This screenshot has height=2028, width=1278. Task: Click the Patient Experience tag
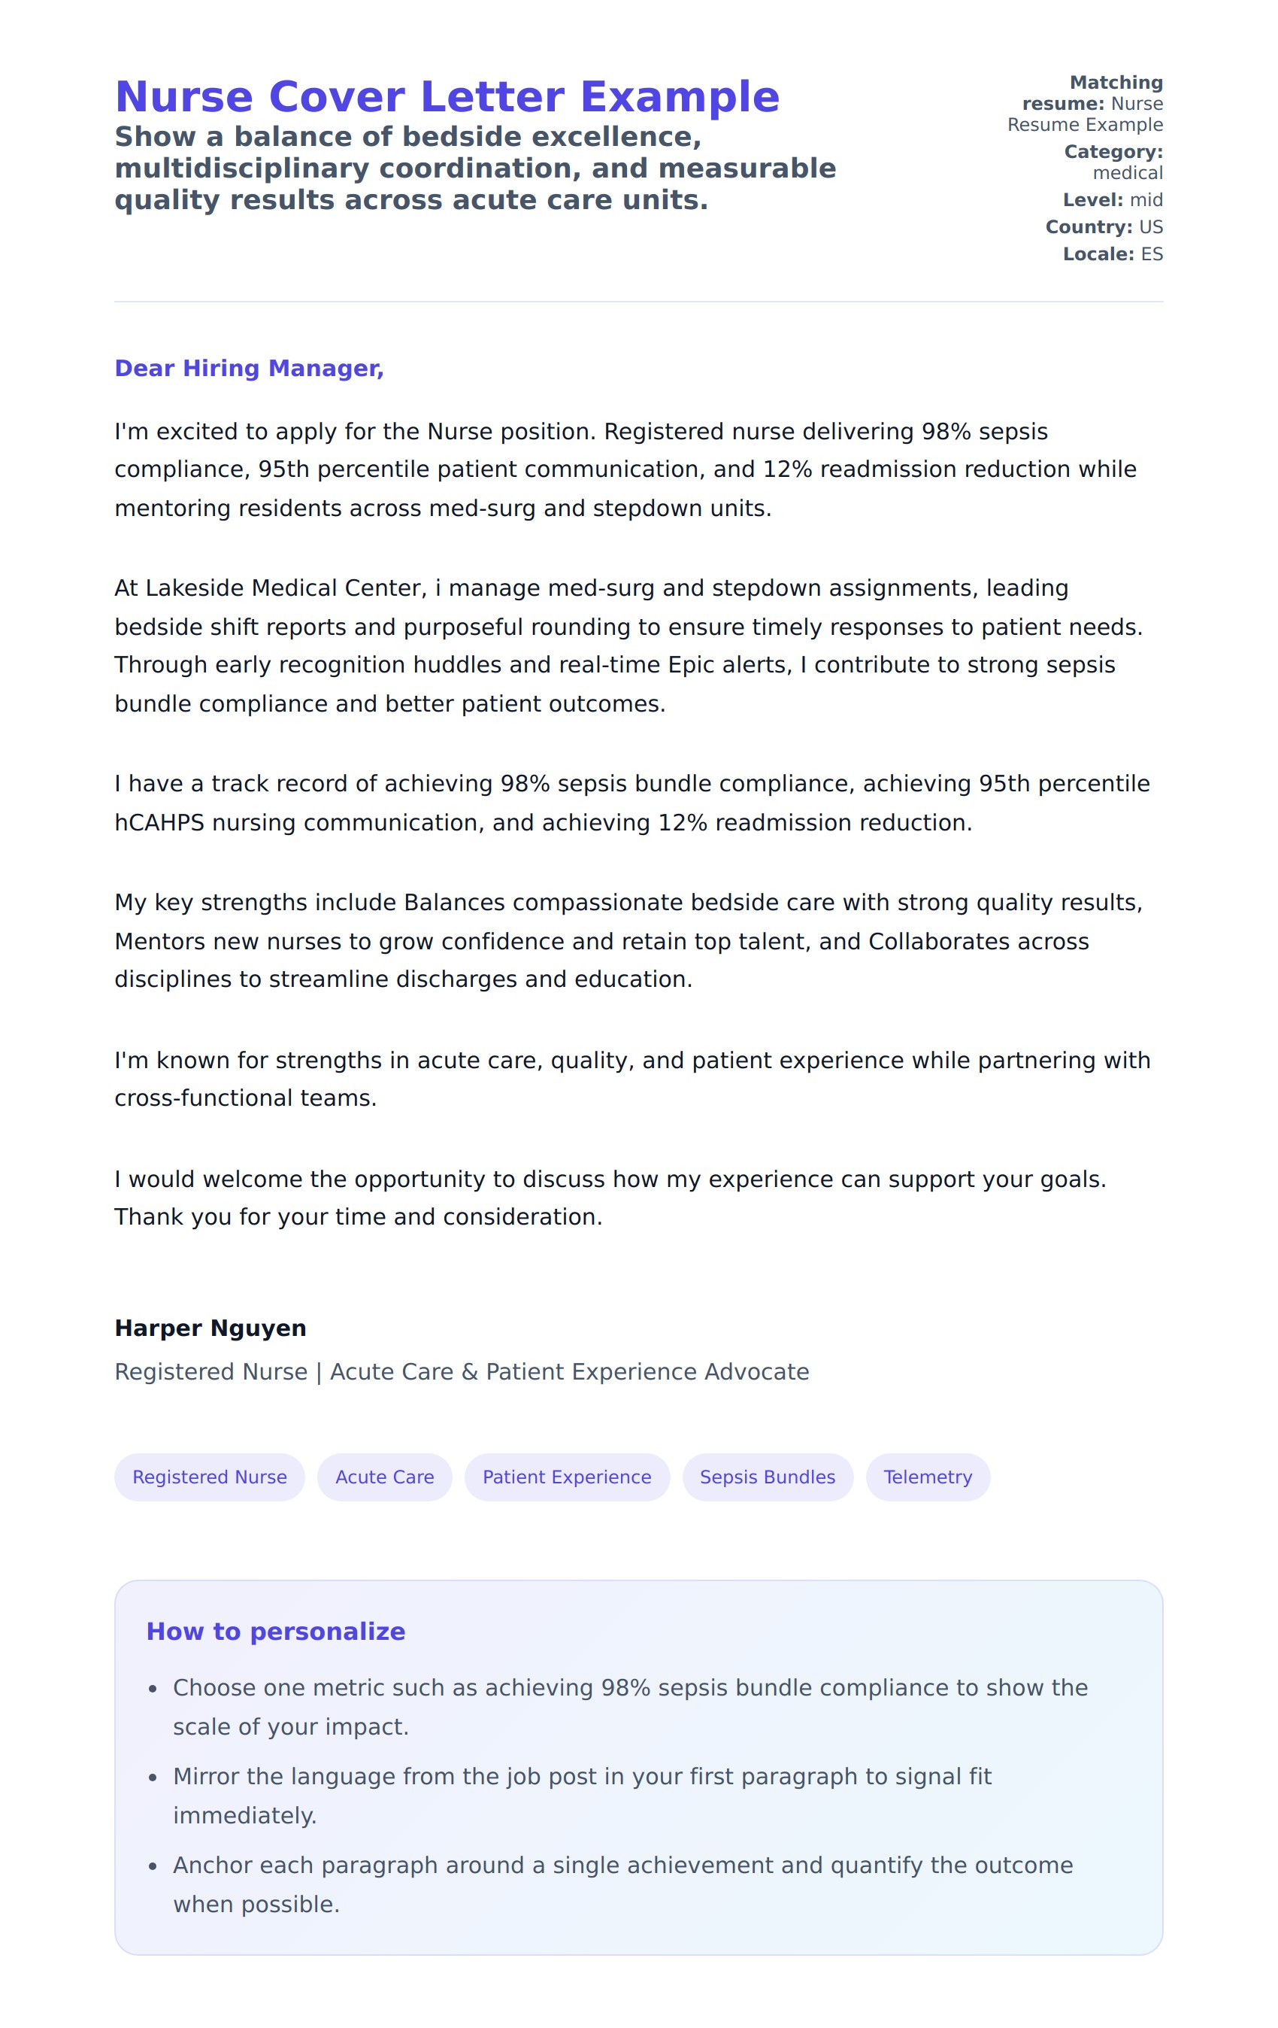[566, 1477]
